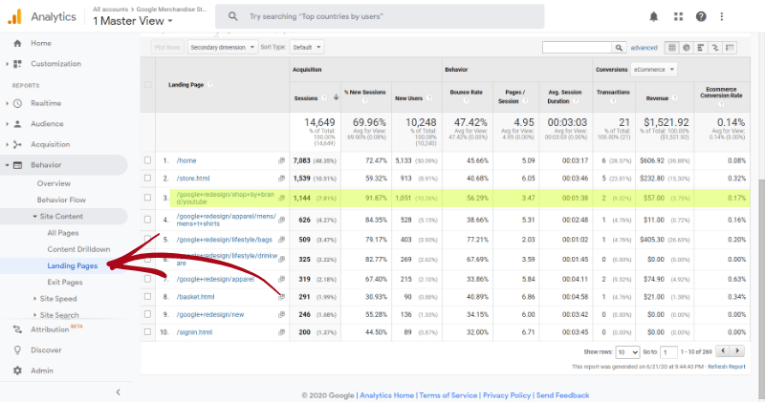Viewport: 765px width, 402px height.
Task: Switch to Performance bar view icon
Action: click(701, 47)
